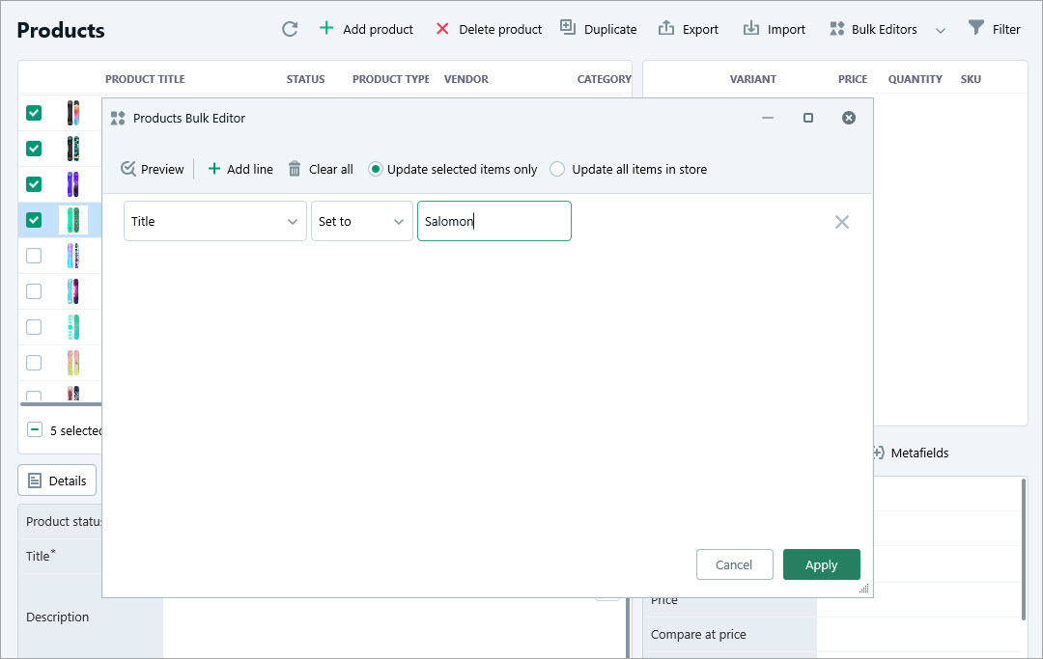Click the Export icon
Viewport: 1043px width, 659px height.
coord(665,28)
